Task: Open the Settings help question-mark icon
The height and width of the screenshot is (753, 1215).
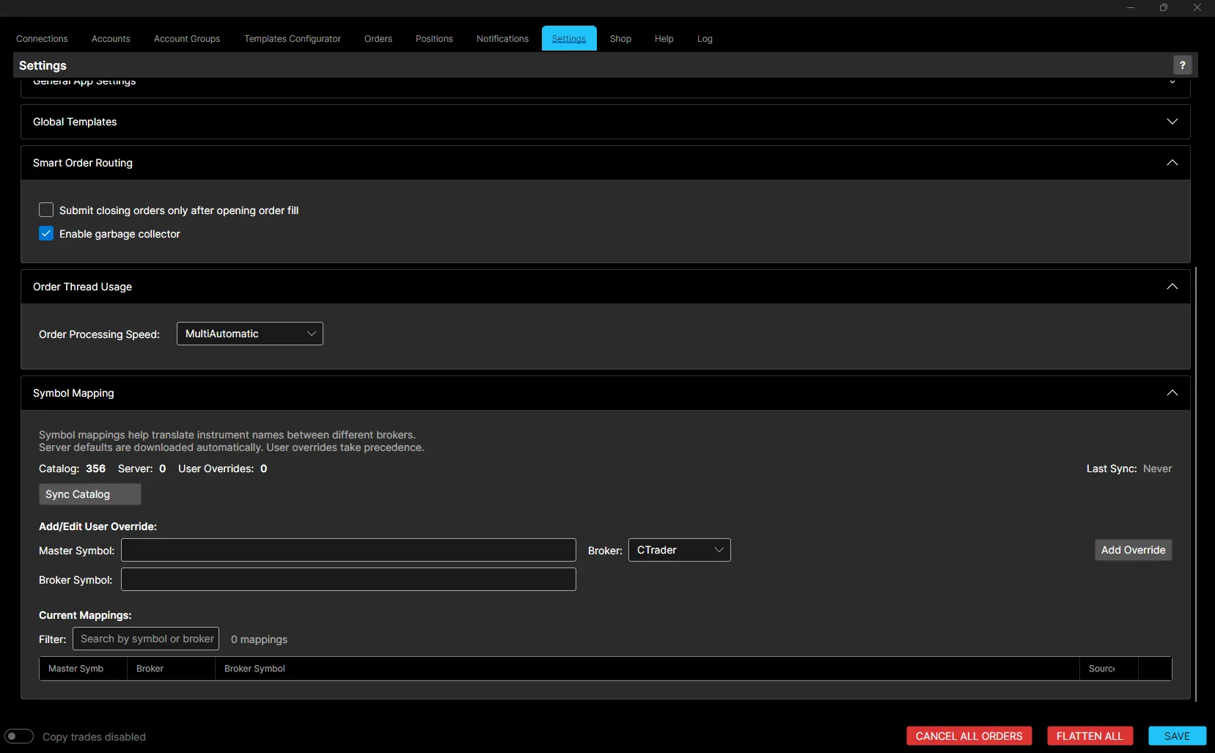Action: tap(1182, 65)
